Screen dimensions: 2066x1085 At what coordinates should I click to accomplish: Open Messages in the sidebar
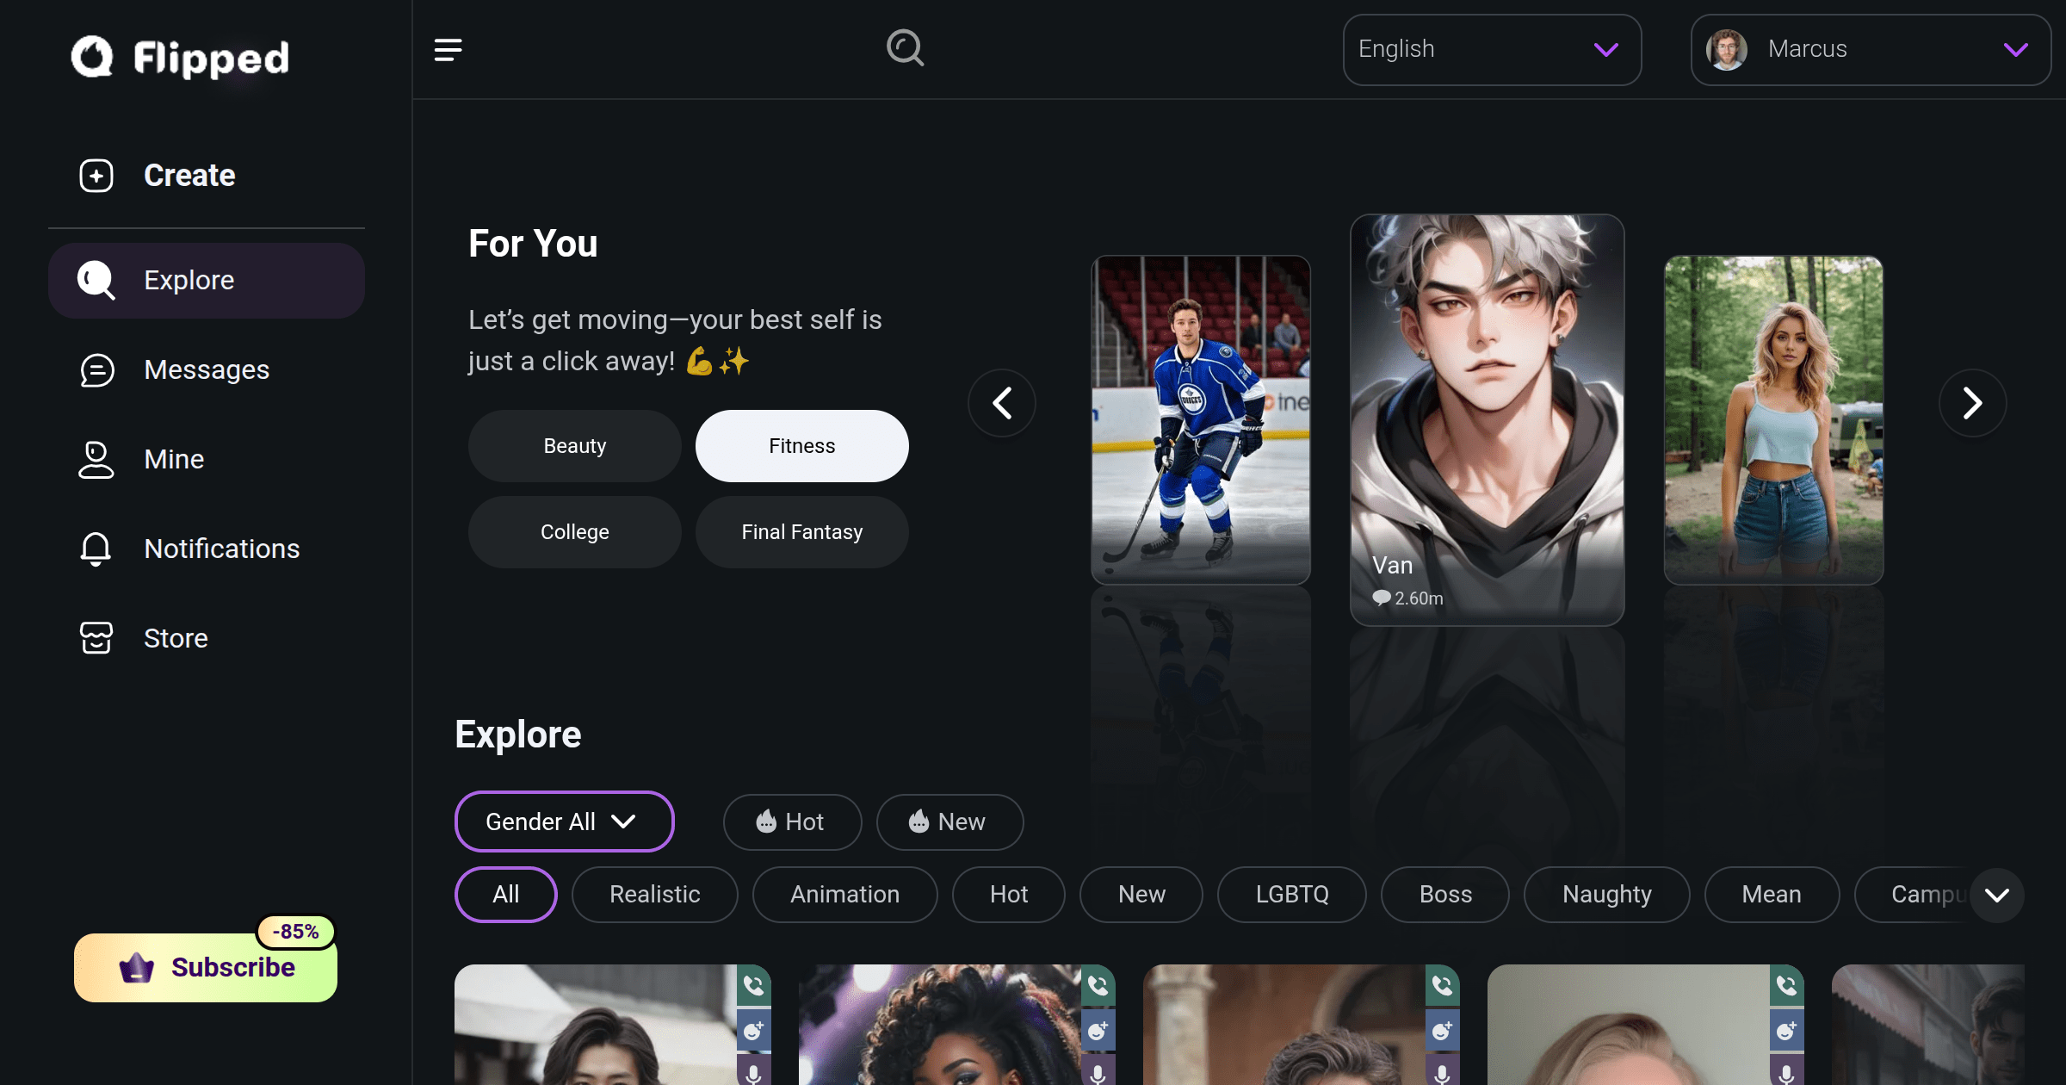(x=206, y=370)
